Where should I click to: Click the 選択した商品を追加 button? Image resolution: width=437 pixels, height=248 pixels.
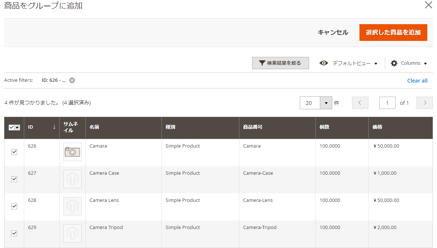[393, 32]
